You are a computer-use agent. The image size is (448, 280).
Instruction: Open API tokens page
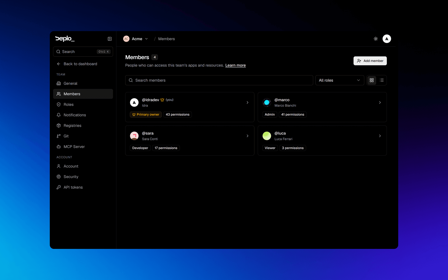(83, 187)
